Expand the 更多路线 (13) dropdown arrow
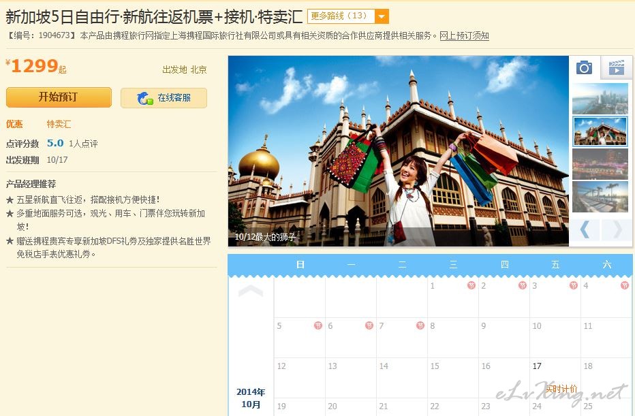Viewport: 635px width, 416px height. 381,16
